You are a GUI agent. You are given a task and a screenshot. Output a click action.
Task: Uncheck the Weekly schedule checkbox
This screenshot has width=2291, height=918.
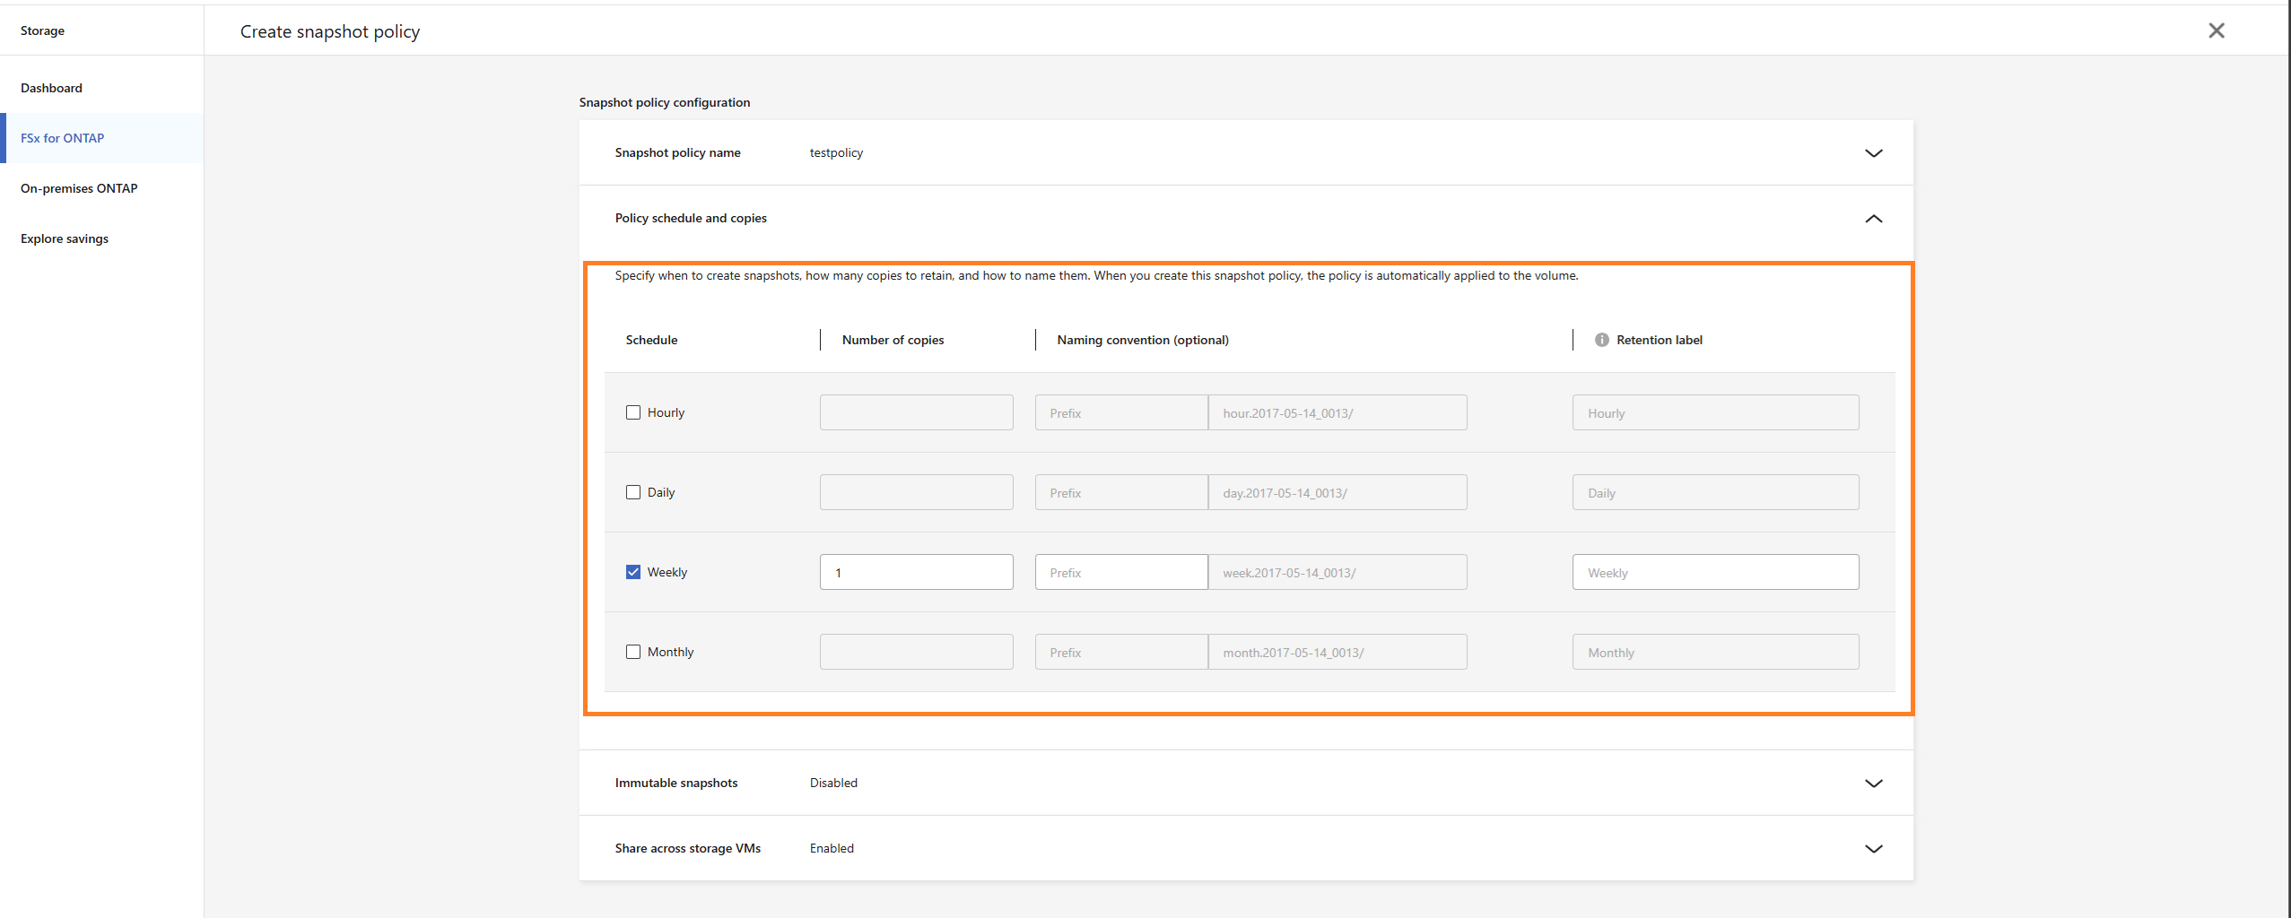633,572
